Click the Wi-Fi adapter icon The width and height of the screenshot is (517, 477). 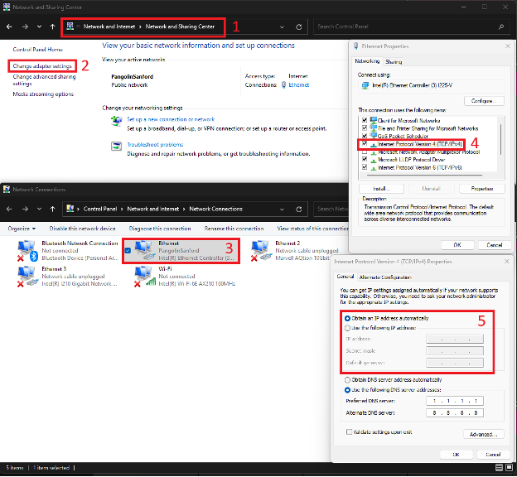click(x=146, y=277)
